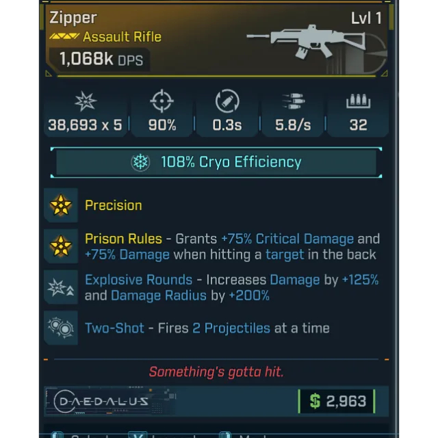Click the 1,068k DPS badge
438x438 pixels.
coord(100,60)
